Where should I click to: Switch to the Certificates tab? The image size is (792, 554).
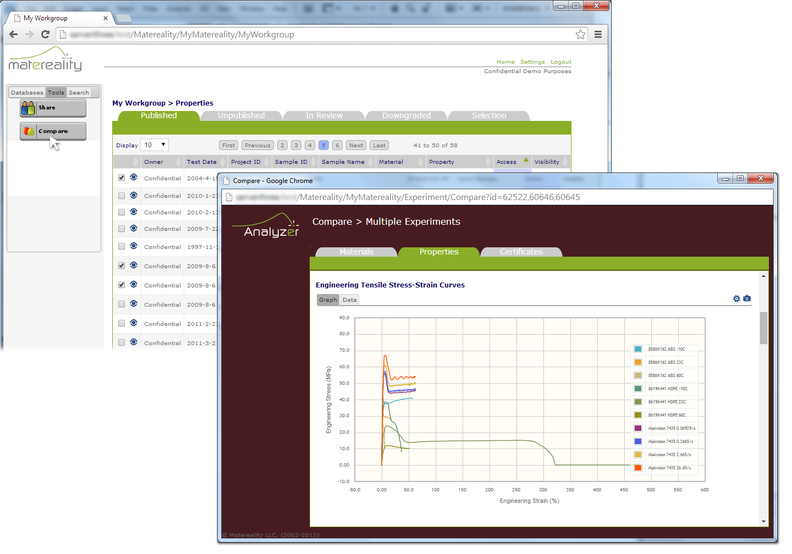point(521,252)
